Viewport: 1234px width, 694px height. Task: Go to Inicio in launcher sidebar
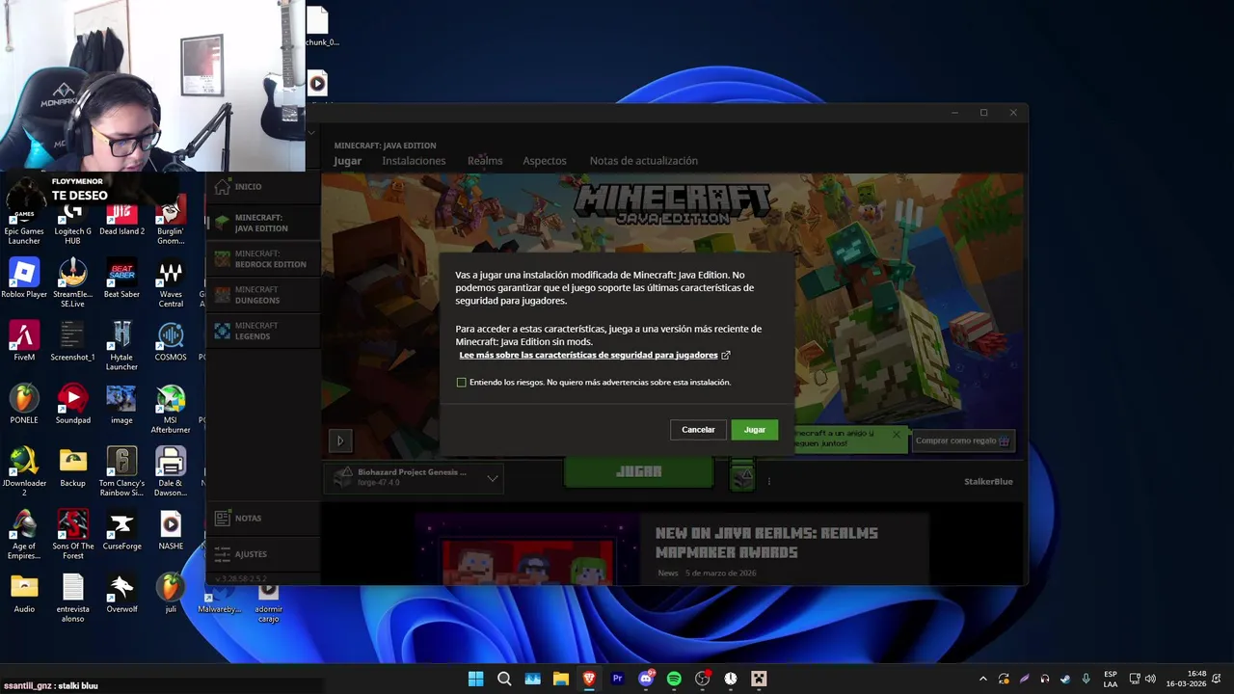click(x=262, y=187)
